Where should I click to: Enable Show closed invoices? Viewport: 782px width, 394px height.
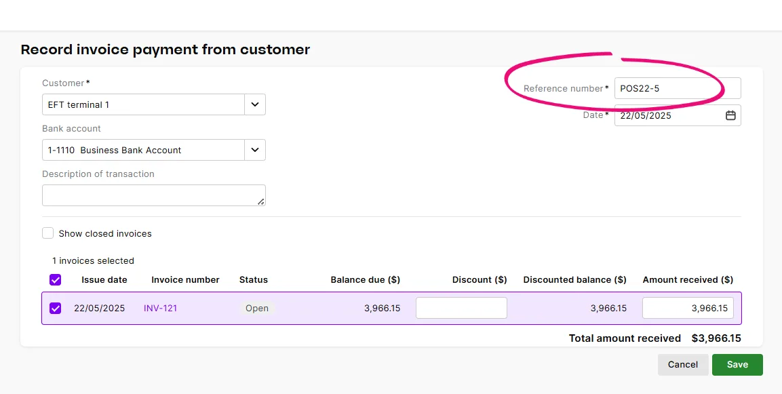48,233
